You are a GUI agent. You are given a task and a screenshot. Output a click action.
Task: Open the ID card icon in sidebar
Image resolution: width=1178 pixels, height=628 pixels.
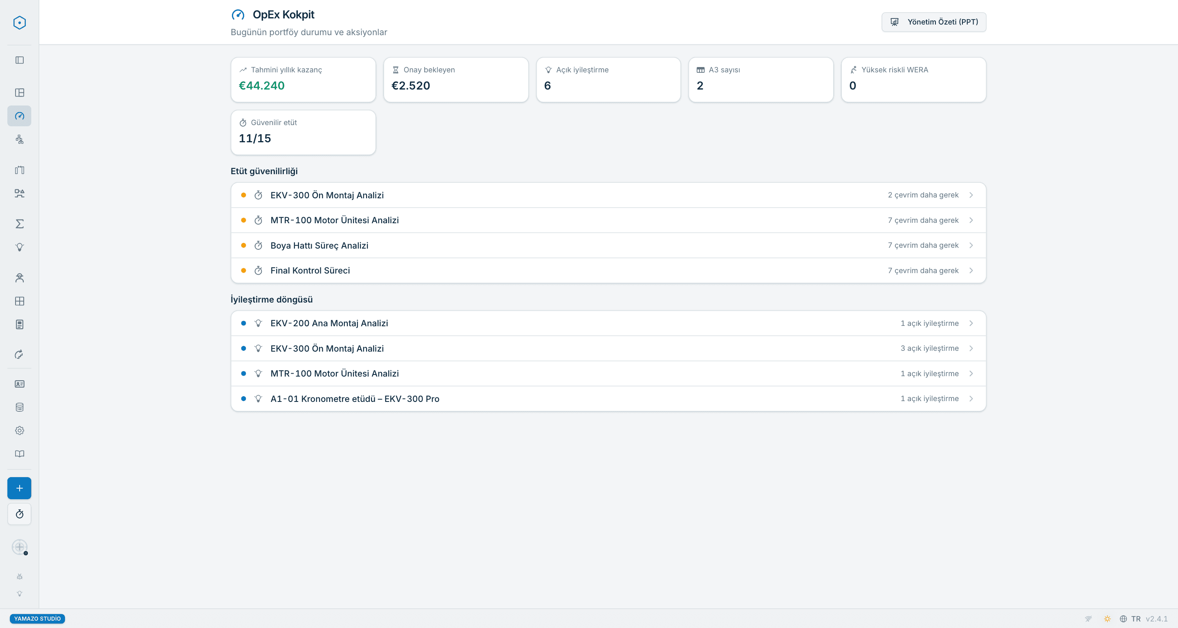point(19,384)
